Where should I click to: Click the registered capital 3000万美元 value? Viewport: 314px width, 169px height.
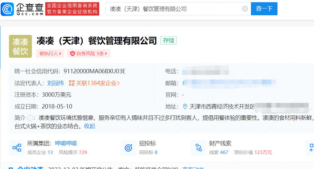[x=56, y=94]
